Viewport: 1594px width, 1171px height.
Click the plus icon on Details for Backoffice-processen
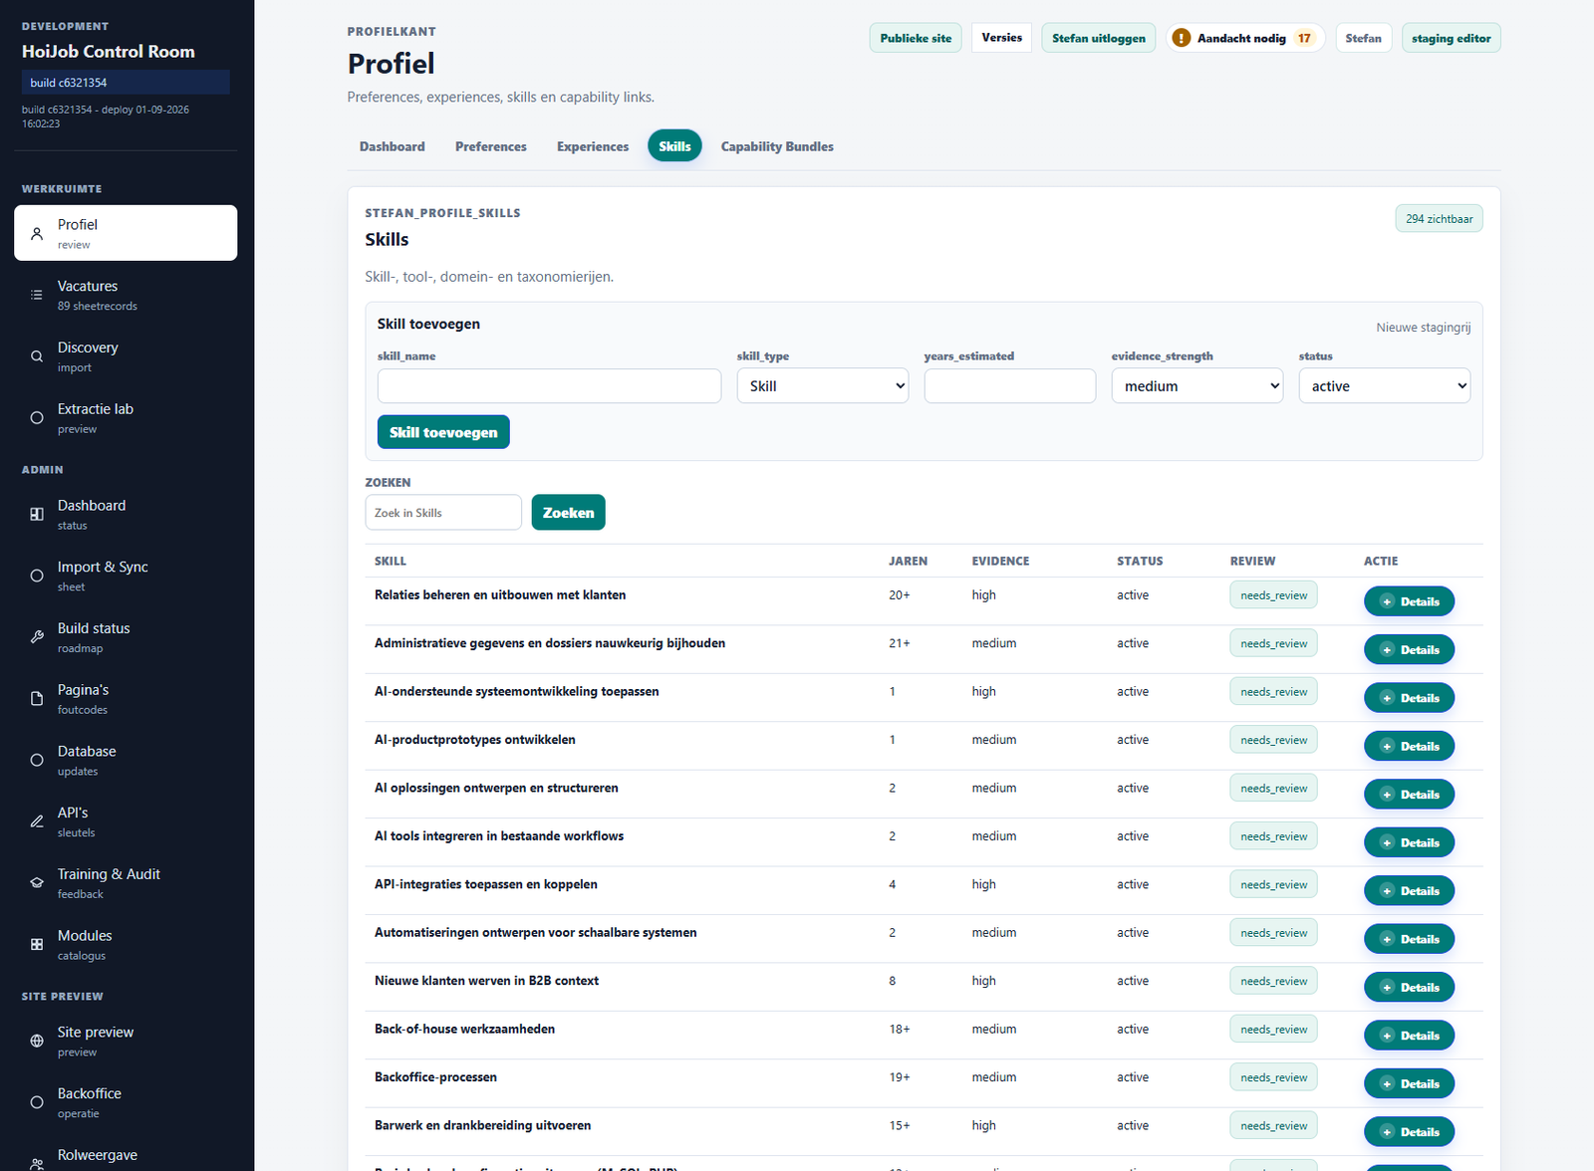pos(1387,1084)
